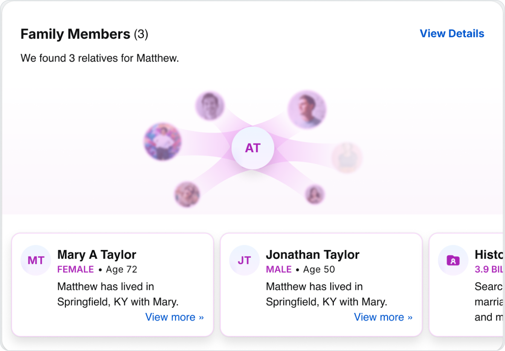505x351 pixels.
Task: Select the upper-right blurred profile photo
Action: [x=306, y=110]
